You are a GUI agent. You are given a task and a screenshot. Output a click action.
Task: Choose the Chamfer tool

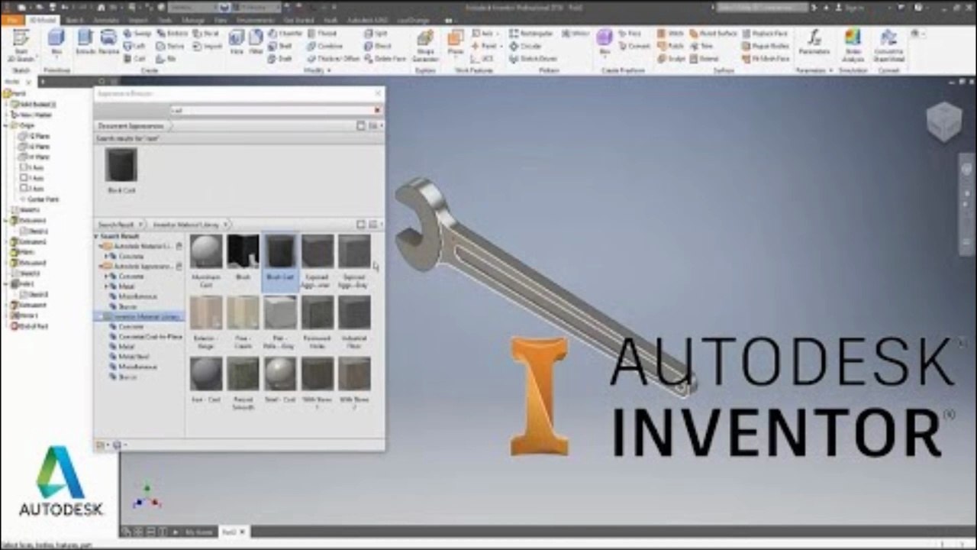[x=285, y=34]
